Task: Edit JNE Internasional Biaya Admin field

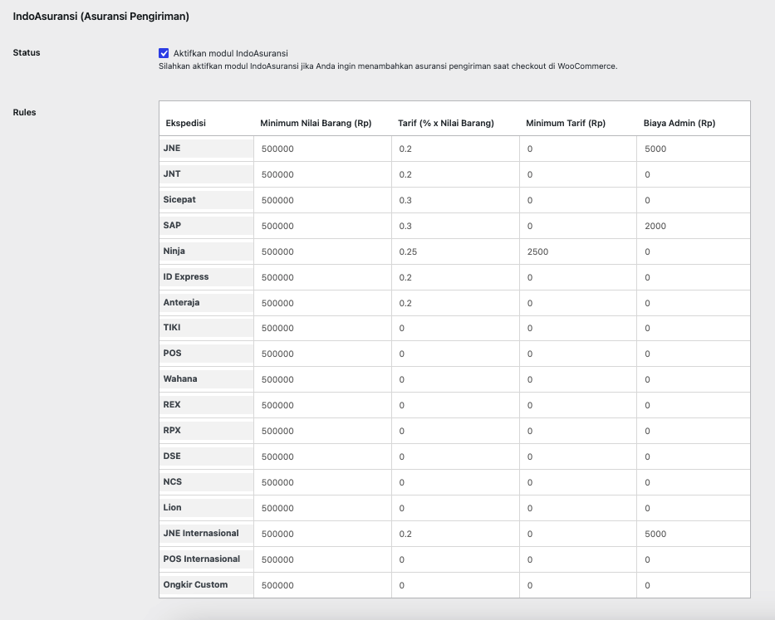Action: [694, 534]
